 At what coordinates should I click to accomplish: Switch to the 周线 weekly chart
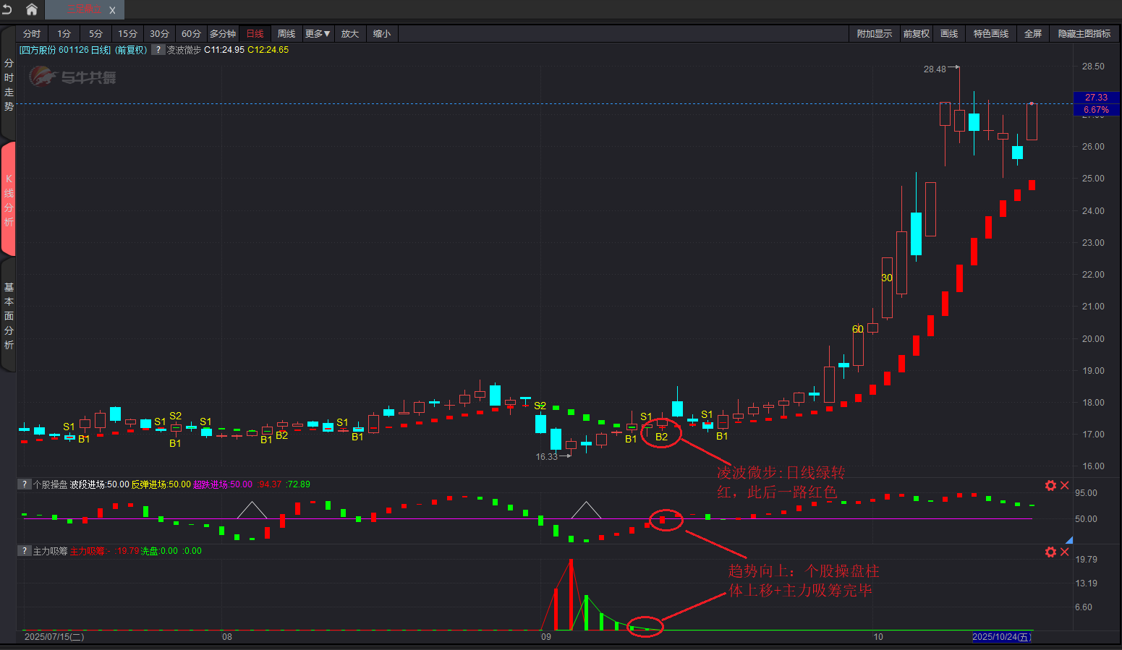286,34
